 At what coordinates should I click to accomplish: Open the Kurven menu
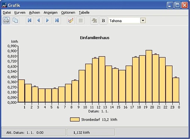(20, 12)
